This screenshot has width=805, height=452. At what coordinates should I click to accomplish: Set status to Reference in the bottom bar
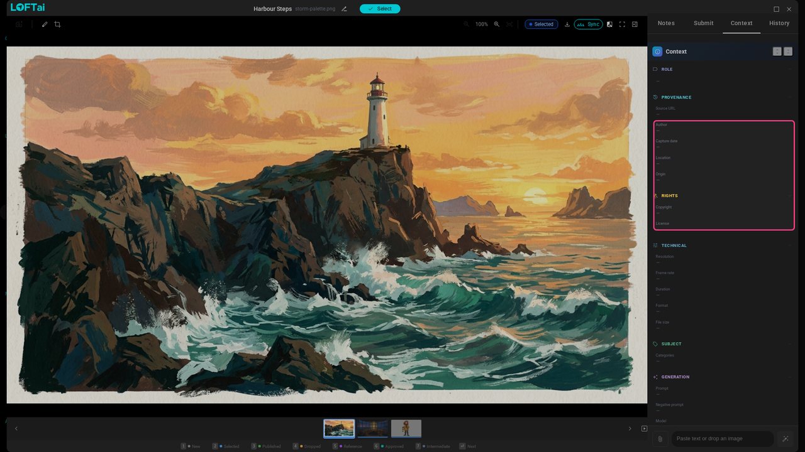click(x=347, y=446)
